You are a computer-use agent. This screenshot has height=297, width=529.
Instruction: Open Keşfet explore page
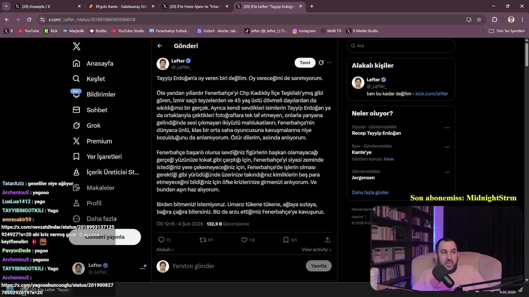click(x=89, y=79)
